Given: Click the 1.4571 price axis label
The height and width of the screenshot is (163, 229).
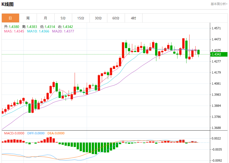Looking at the screenshot, I should click(x=216, y=28).
